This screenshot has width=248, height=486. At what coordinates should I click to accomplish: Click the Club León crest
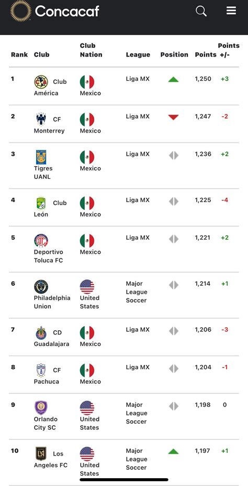41,203
